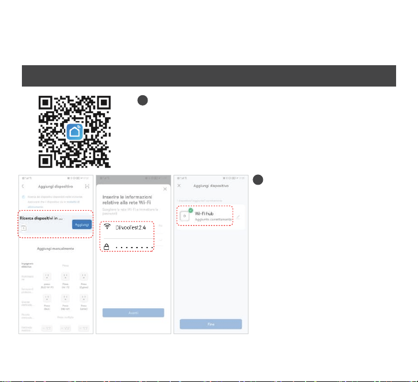Tap the Avanti button
This screenshot has width=418, height=382.
point(133,313)
